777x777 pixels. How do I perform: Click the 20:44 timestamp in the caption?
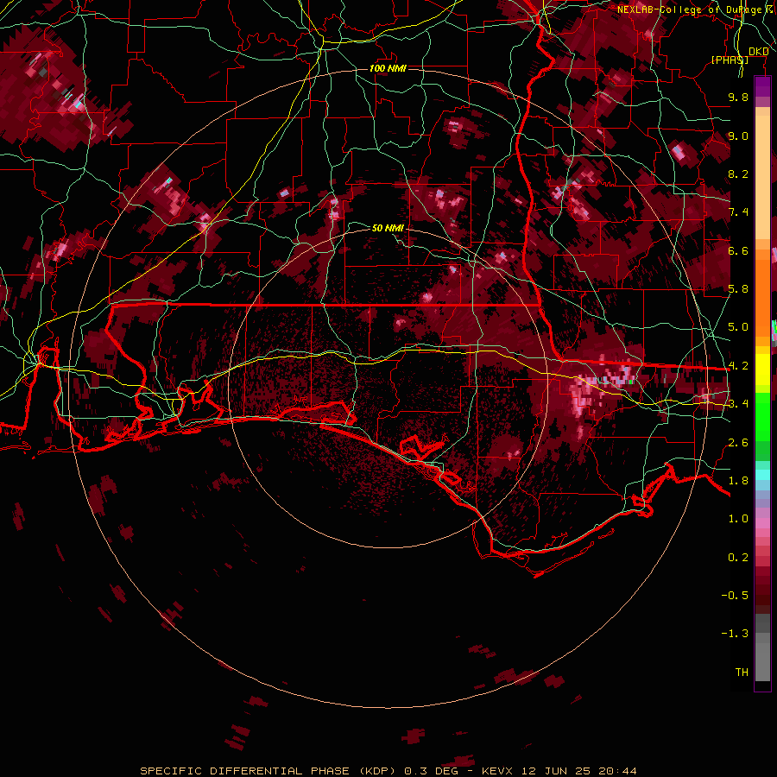click(617, 771)
